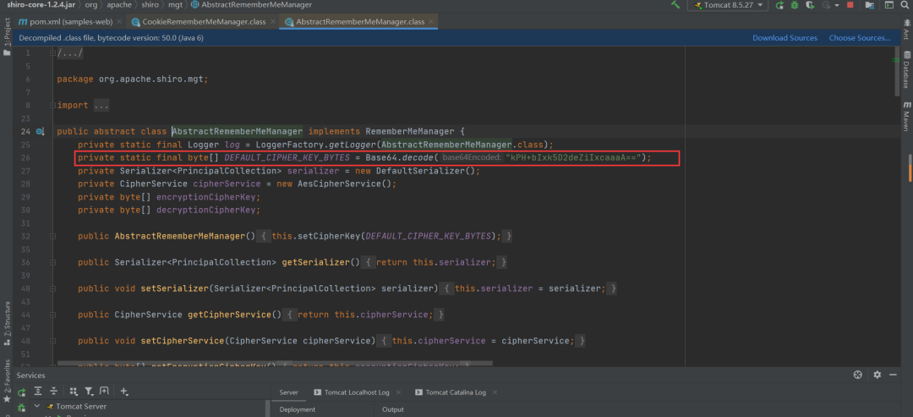
Task: Click Open in New Tab icon in Services
Action: (x=104, y=392)
